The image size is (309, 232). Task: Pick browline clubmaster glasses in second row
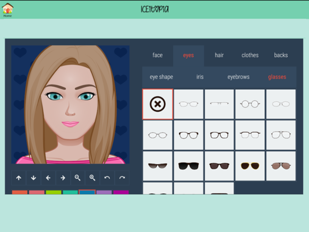(250, 135)
